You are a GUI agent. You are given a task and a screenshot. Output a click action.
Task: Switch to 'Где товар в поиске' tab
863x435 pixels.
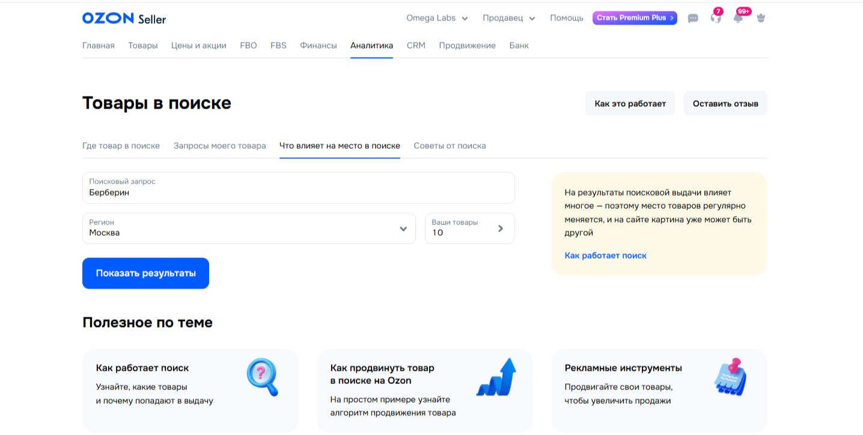[121, 145]
